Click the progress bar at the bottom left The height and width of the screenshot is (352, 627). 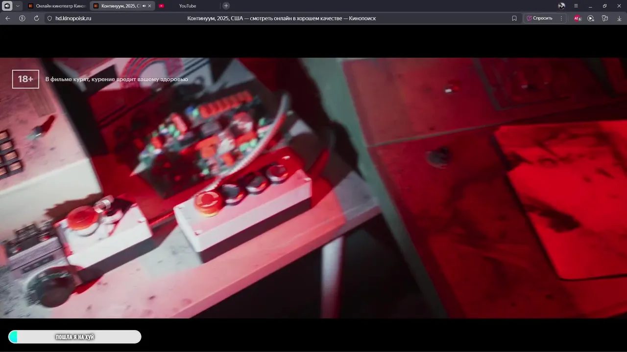pos(74,337)
